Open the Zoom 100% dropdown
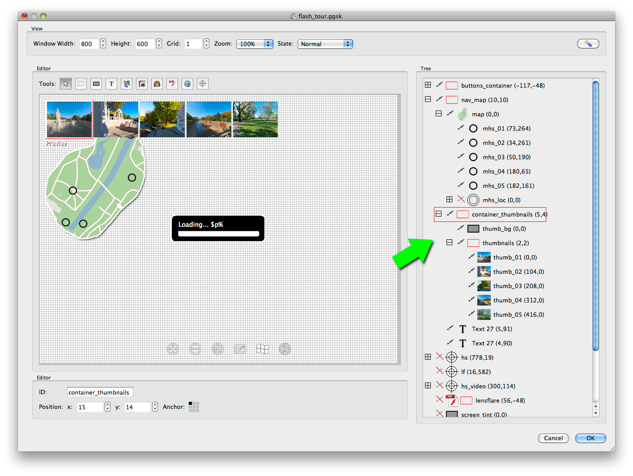The width and height of the screenshot is (633, 476). (x=255, y=44)
